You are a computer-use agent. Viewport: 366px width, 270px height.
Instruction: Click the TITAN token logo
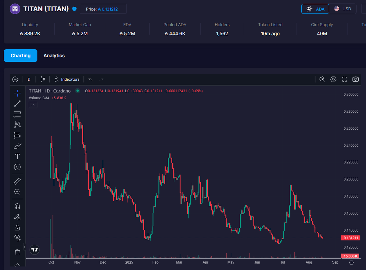(x=15, y=9)
